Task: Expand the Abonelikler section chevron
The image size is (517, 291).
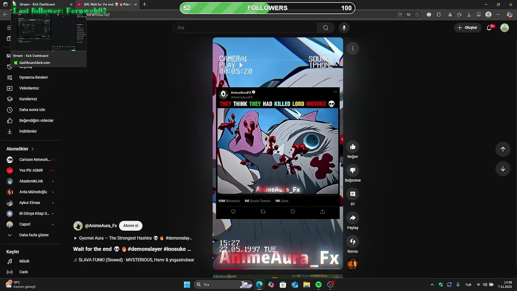Action: [33, 149]
